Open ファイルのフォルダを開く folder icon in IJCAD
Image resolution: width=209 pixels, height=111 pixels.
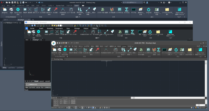tap(190, 50)
